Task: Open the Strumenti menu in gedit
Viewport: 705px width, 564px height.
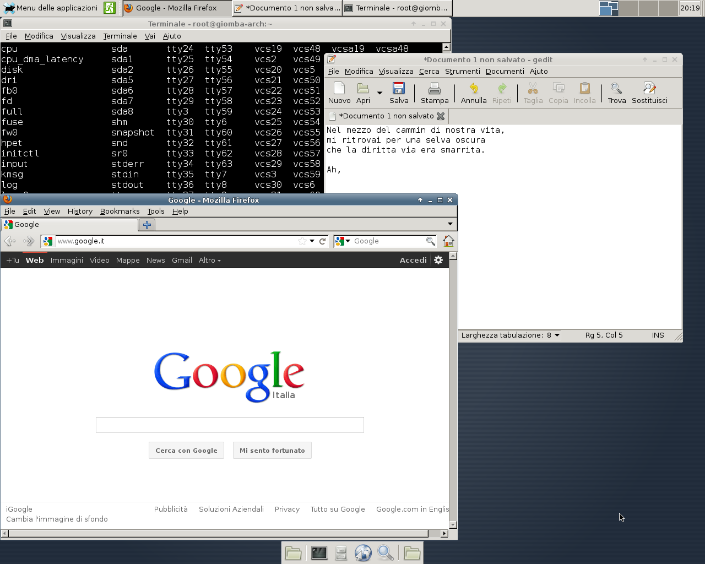Action: [x=462, y=72]
